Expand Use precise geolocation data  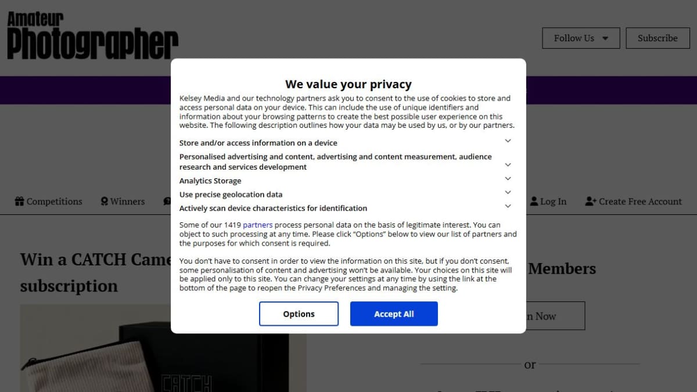coord(508,192)
